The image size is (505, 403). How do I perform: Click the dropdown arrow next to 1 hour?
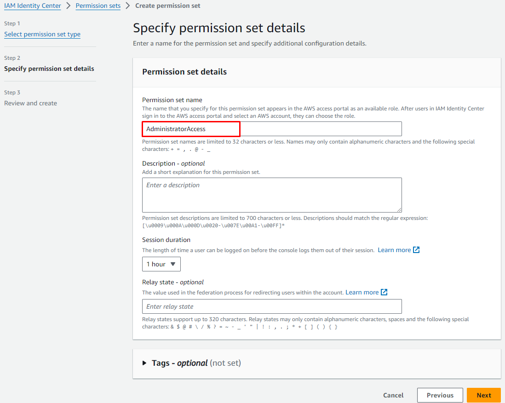173,264
